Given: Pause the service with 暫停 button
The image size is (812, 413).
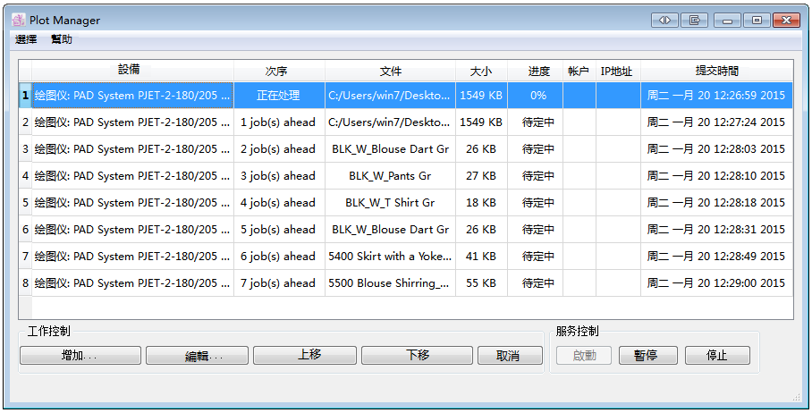Looking at the screenshot, I should click(x=645, y=356).
